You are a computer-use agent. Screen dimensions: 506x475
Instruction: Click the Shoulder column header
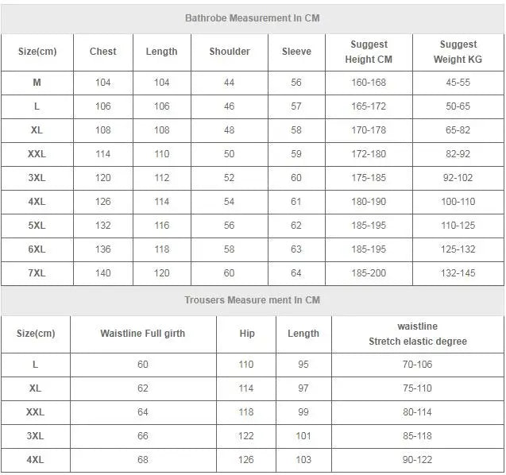click(x=230, y=52)
